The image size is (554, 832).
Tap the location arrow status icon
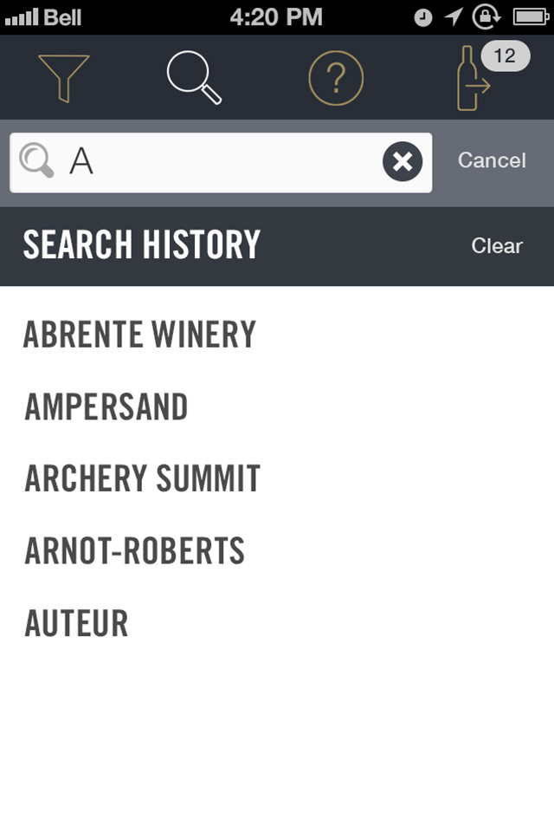[454, 17]
